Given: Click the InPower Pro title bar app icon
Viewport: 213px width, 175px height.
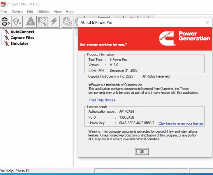Looking at the screenshot, I should tap(3, 4).
